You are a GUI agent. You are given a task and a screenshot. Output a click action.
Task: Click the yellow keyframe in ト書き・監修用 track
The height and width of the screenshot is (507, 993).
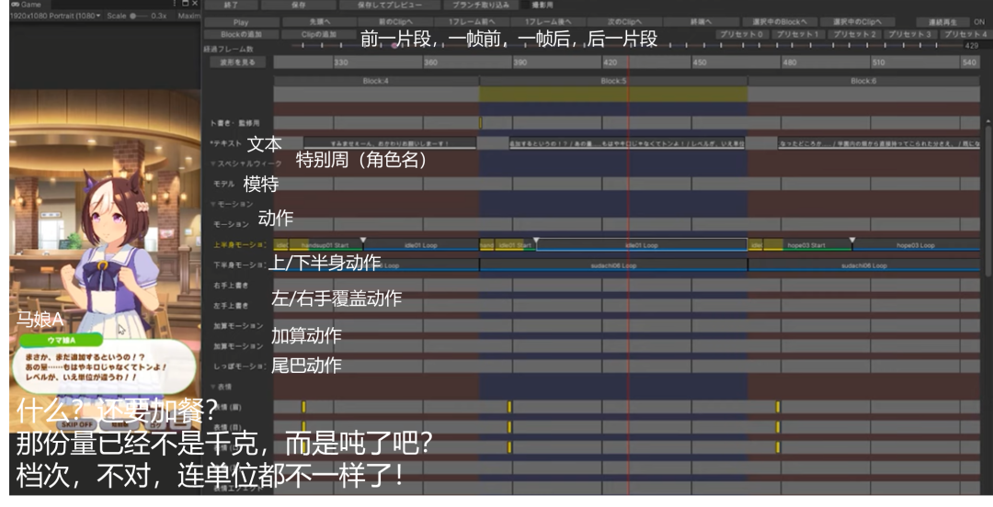coord(481,123)
